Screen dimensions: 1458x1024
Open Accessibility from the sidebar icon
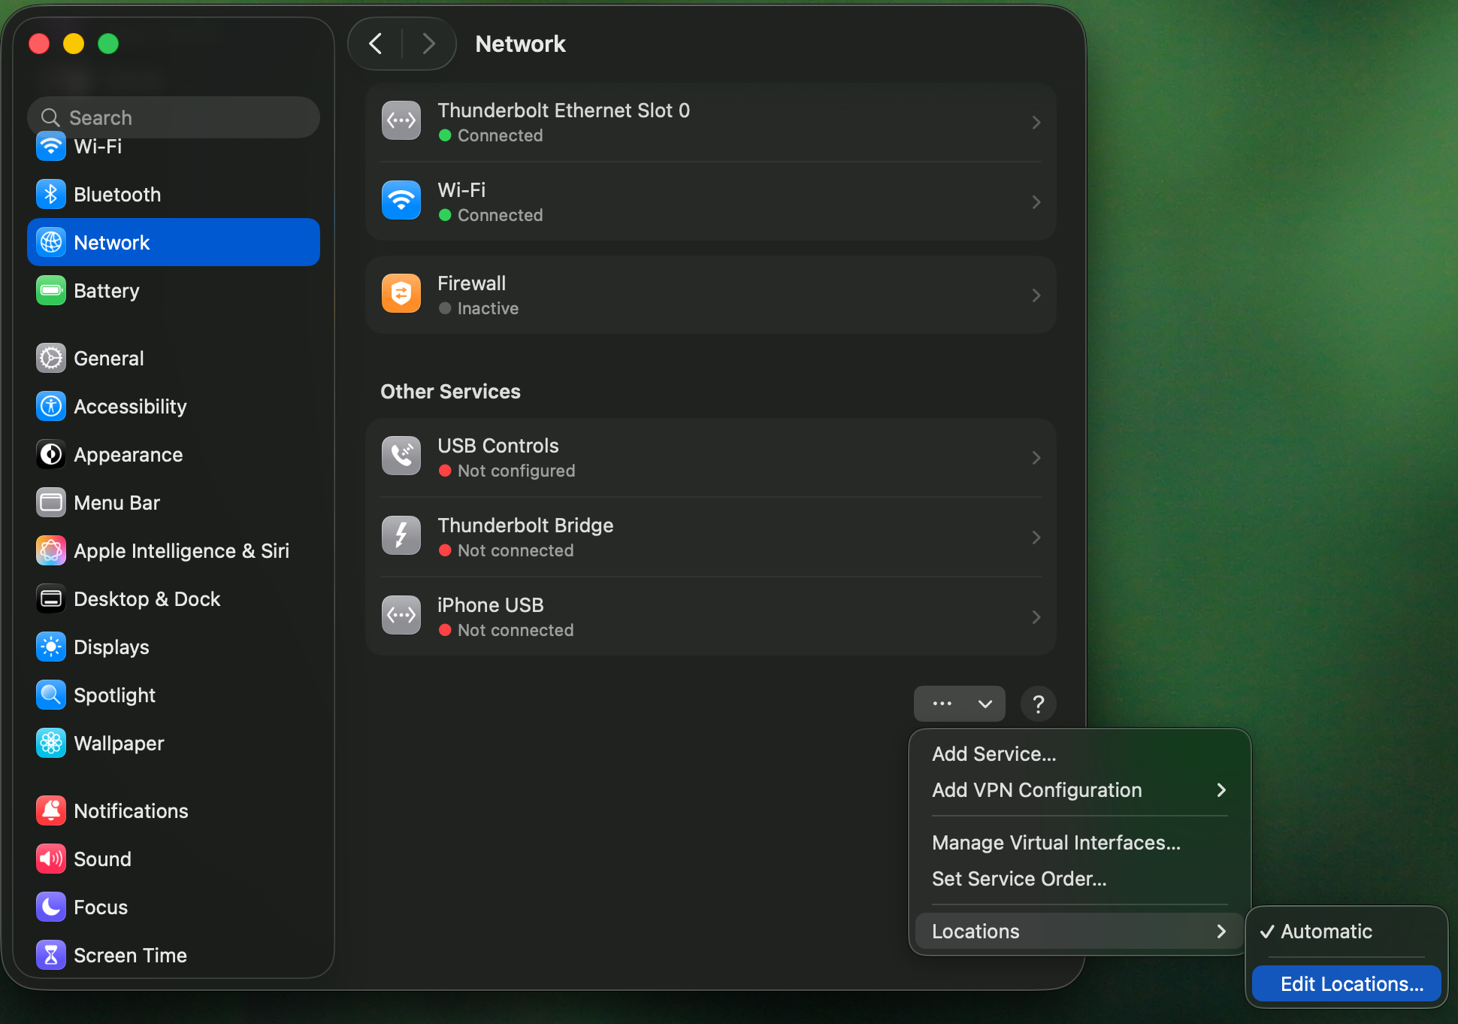[x=50, y=407]
